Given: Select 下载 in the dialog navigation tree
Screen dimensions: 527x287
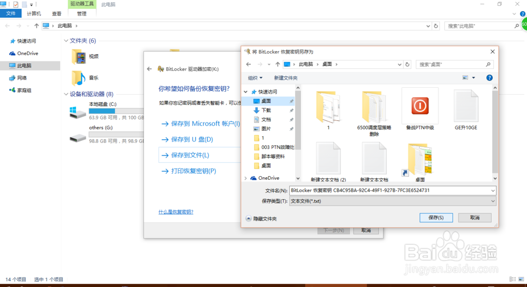Looking at the screenshot, I should [x=266, y=110].
